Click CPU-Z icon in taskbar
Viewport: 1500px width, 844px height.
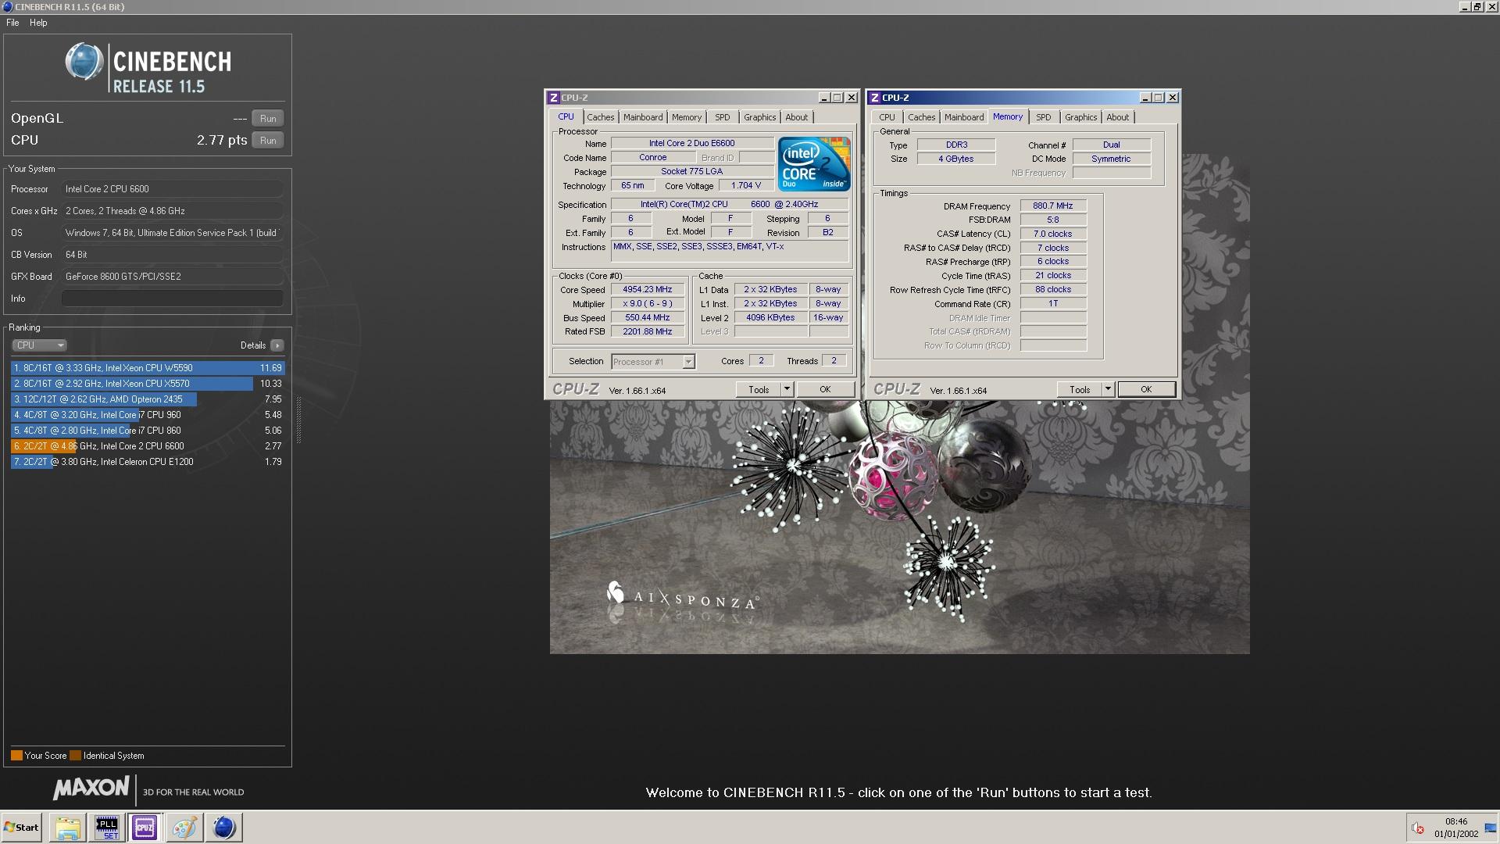tap(145, 828)
